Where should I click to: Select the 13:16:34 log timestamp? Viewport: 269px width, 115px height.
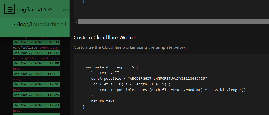(x=36, y=53)
